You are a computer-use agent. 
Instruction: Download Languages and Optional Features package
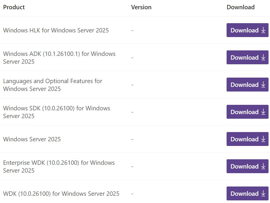(x=247, y=85)
